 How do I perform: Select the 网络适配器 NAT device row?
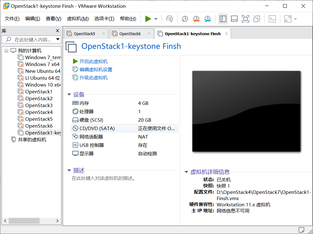(x=124, y=137)
